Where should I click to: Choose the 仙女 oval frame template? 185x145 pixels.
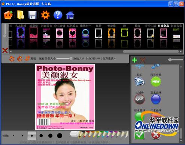(137, 33)
